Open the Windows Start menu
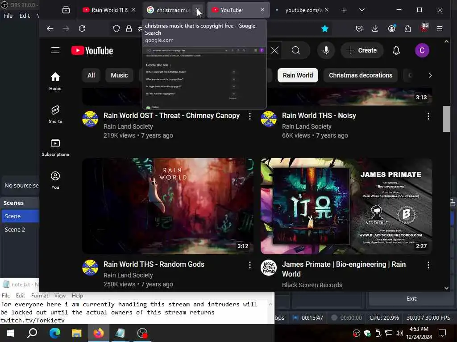The width and height of the screenshot is (457, 342). coord(11,333)
